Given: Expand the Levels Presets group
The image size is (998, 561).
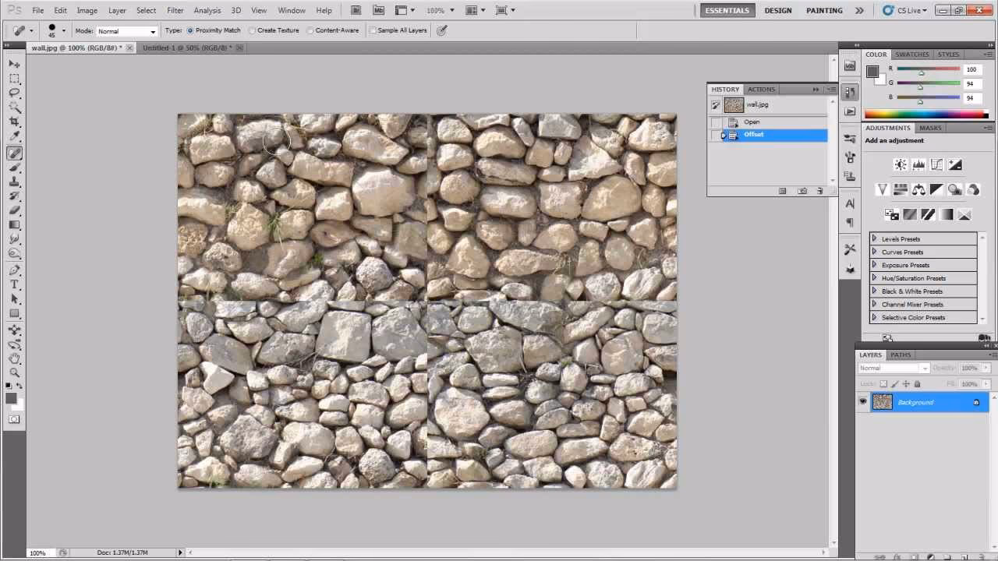Looking at the screenshot, I should [x=874, y=238].
